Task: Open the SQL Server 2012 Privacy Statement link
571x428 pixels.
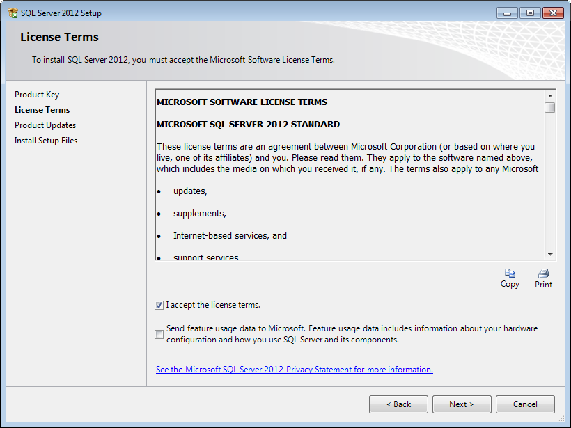Action: (295, 370)
